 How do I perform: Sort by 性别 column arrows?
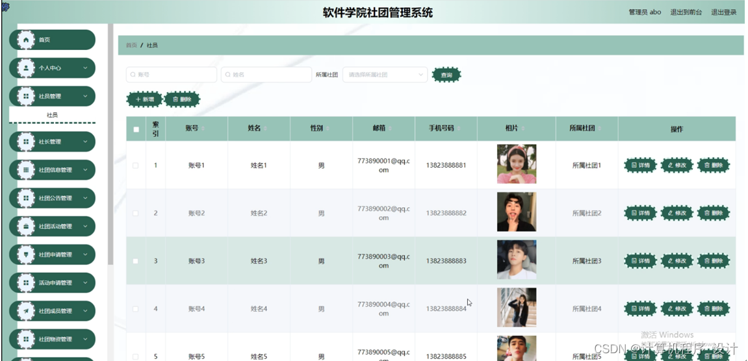pos(328,129)
